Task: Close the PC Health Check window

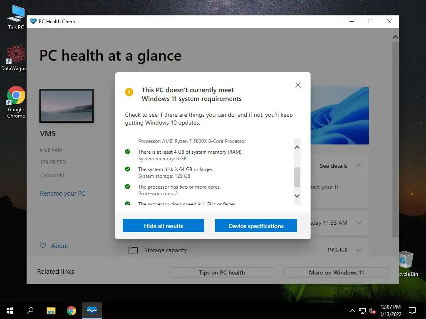Action: tap(389, 22)
